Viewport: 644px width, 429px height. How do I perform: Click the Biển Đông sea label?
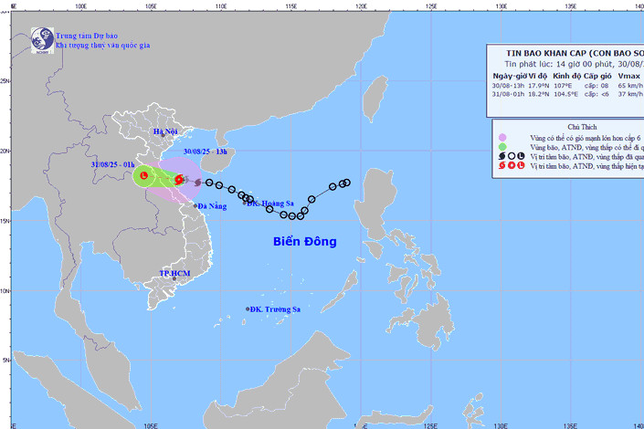[304, 242]
